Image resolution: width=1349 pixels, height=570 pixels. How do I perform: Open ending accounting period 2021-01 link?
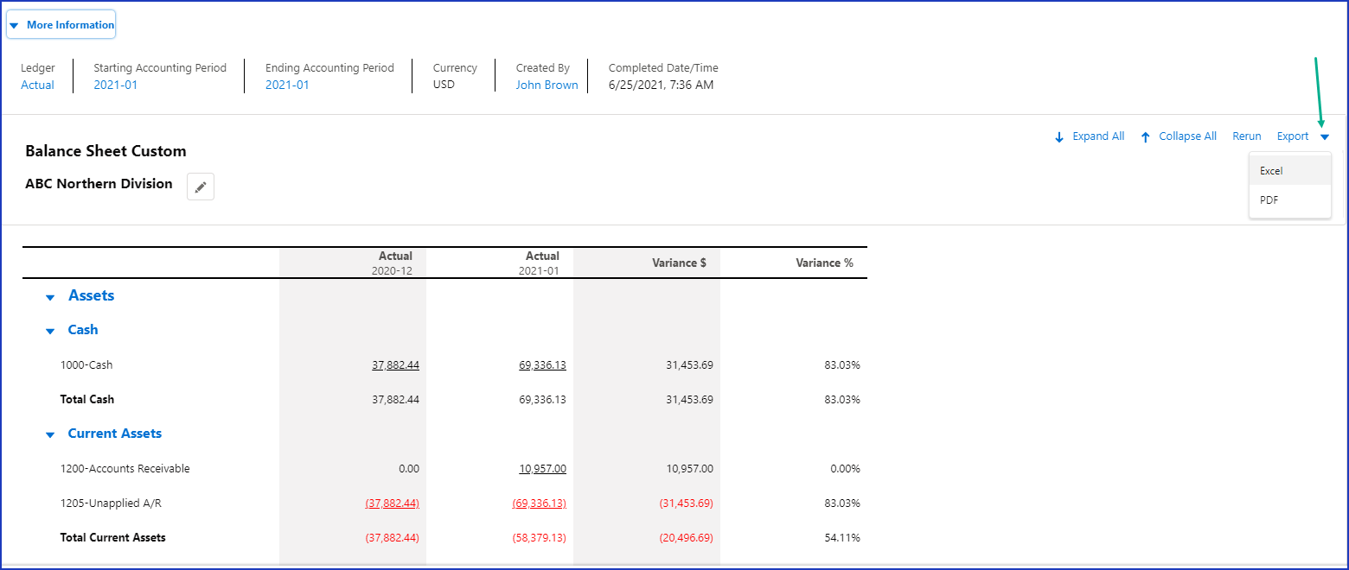[x=287, y=85]
